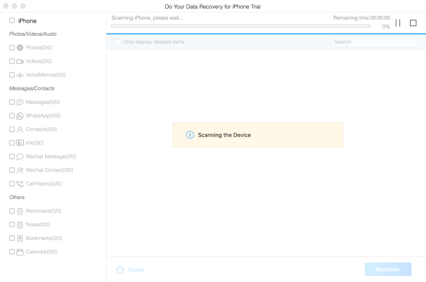The image size is (426, 282).
Task: Click the 0% progress value
Action: click(386, 27)
